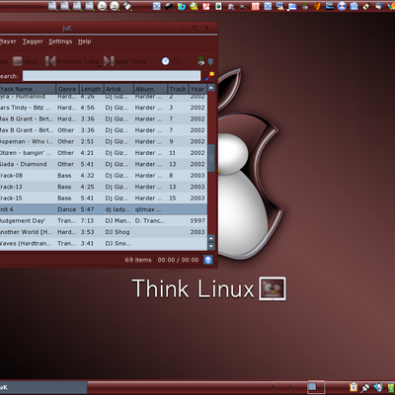Click the red grid icon in top panel
Viewport: 395px width, 395px height.
[256, 6]
